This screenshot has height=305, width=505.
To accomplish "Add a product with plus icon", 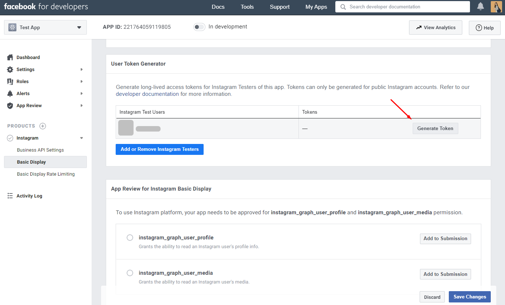I will point(43,126).
